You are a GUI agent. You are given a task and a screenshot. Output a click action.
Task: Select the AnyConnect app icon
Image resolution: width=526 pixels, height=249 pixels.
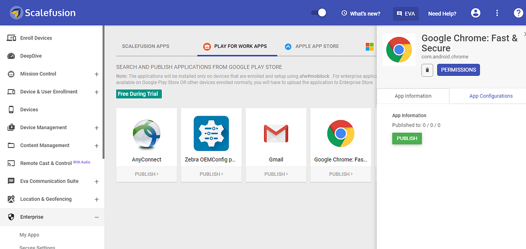pos(146,134)
